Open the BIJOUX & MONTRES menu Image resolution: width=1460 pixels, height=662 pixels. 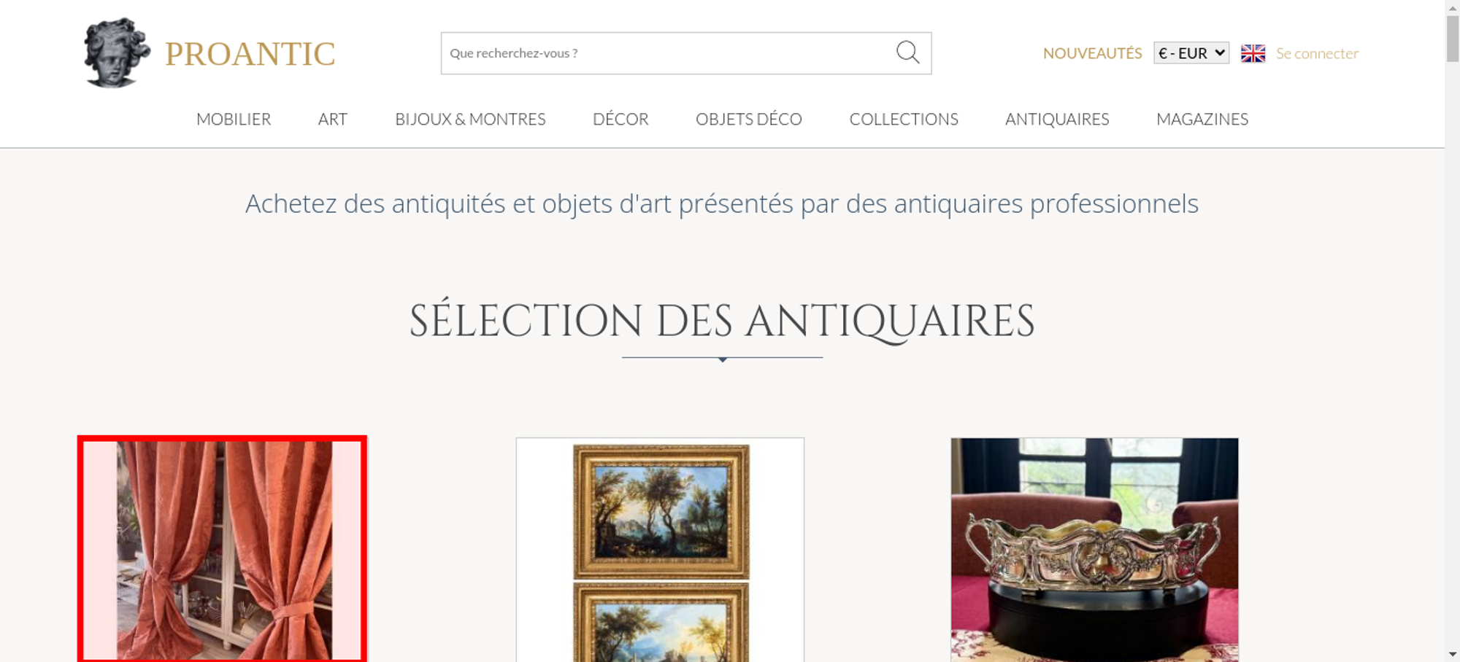pyautogui.click(x=470, y=119)
